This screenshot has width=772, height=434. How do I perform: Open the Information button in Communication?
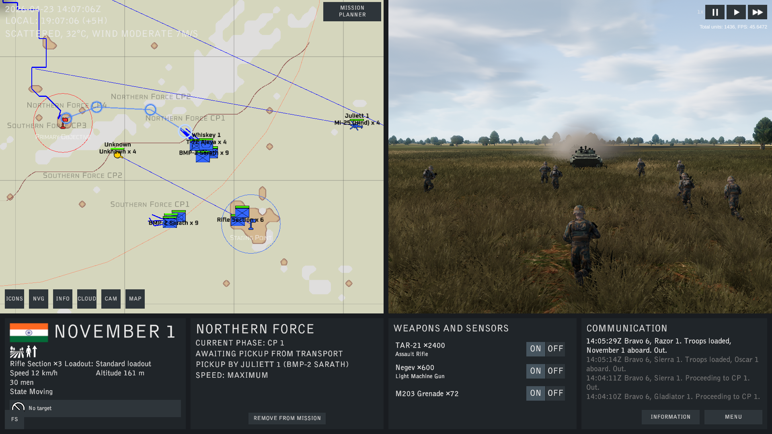pos(671,417)
